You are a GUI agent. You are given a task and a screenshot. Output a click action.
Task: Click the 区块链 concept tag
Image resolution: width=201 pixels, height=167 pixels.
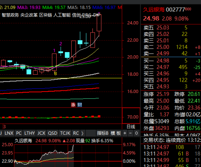46,15
